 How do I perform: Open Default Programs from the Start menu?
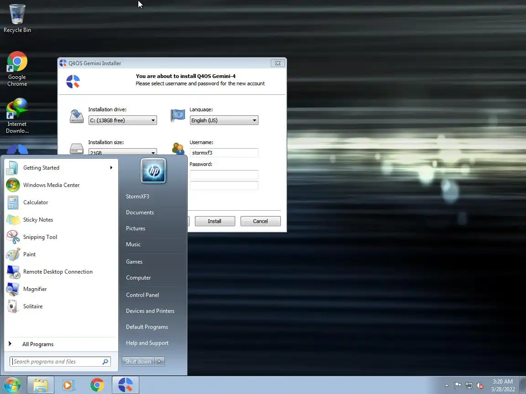147,327
